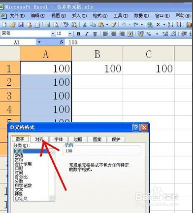Viewport: 193px width, 213px height.
Task: Open the font name dropdown
Action: point(53,34)
